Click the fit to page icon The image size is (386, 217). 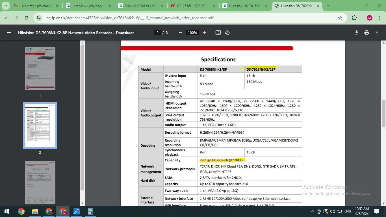pyautogui.click(x=218, y=32)
